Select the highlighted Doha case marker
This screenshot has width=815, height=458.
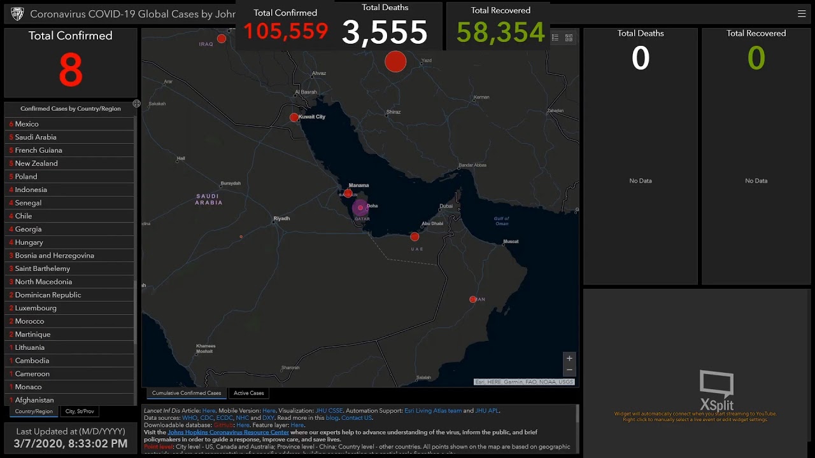click(x=360, y=207)
